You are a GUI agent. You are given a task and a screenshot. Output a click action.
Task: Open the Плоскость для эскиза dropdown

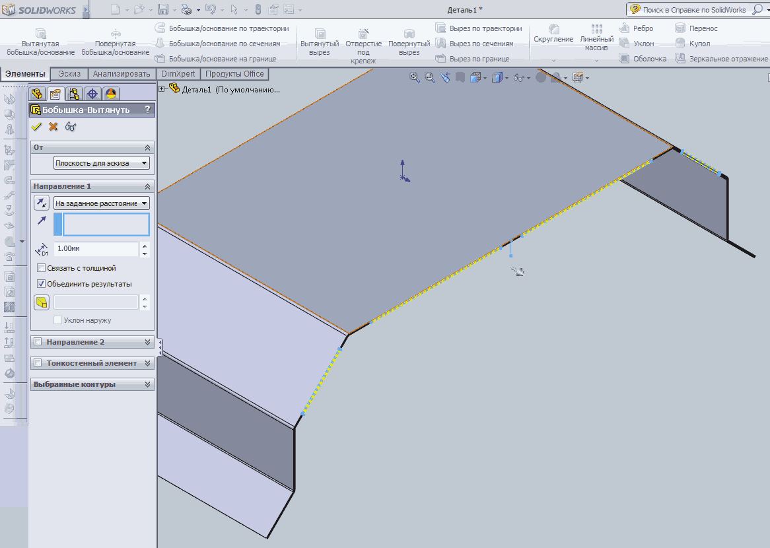pos(102,163)
